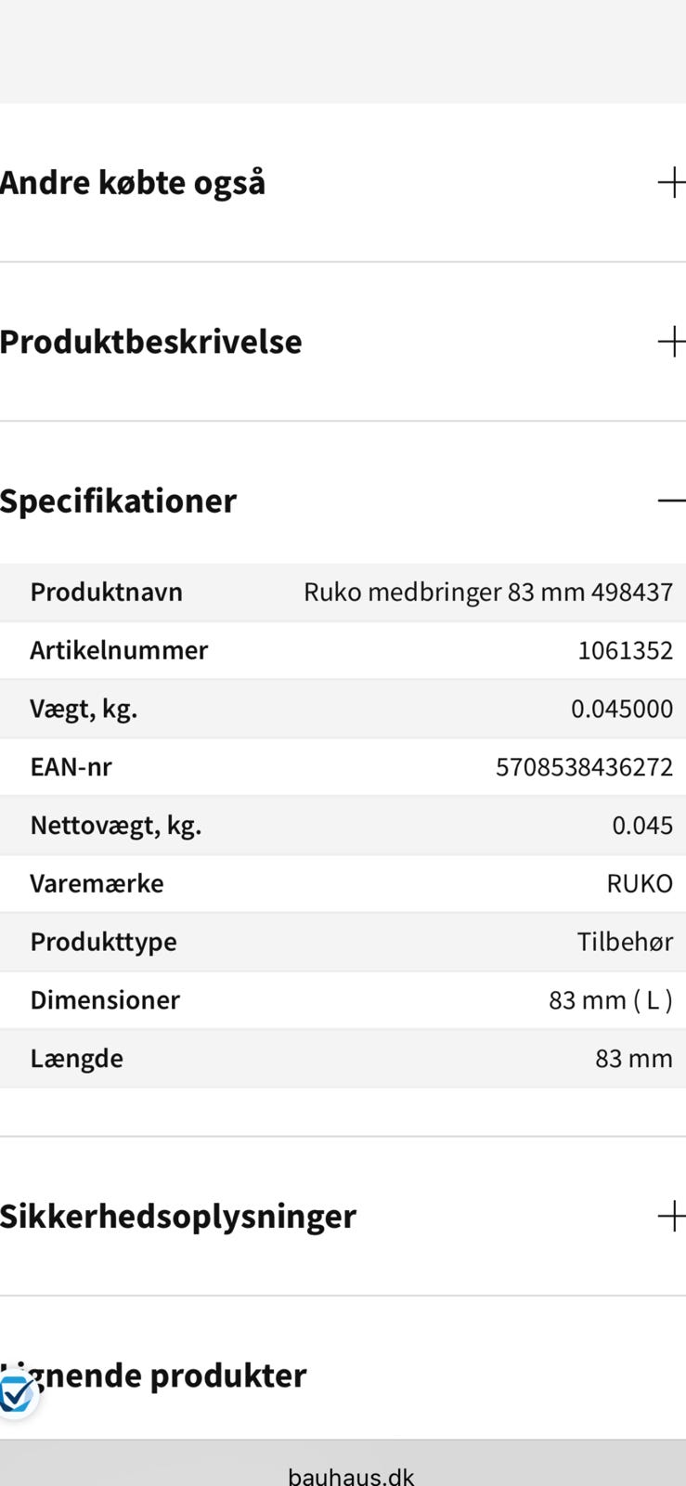This screenshot has height=1486, width=686.
Task: Click the "Tilbehør" product type value
Action: (625, 942)
